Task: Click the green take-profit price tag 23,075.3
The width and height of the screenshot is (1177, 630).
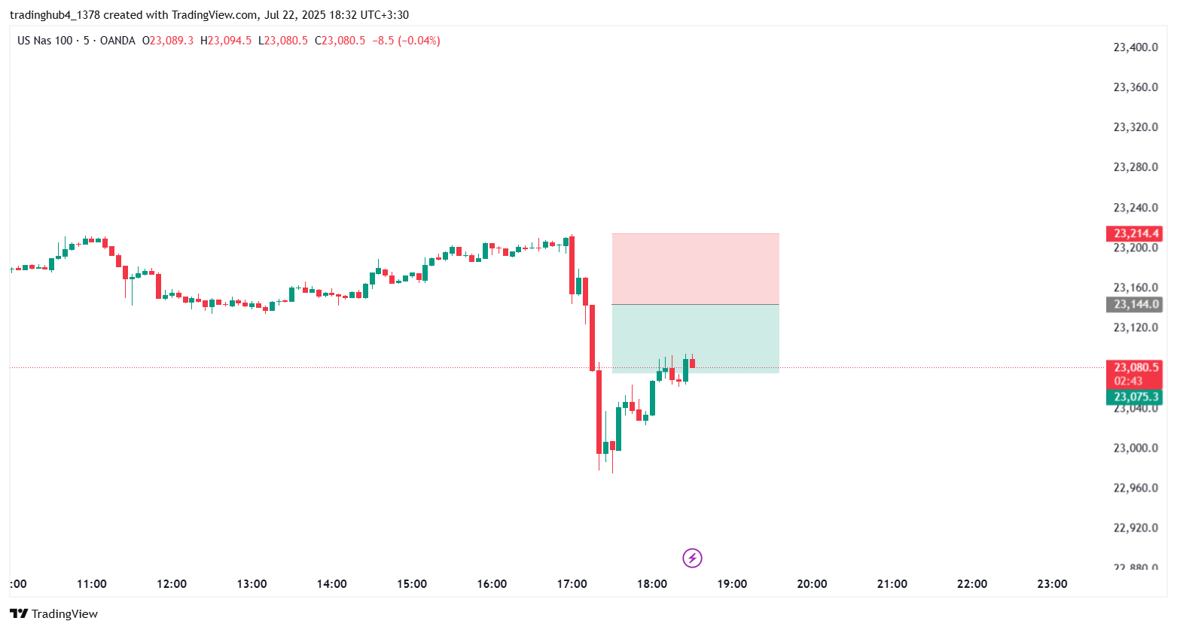Action: [1133, 397]
